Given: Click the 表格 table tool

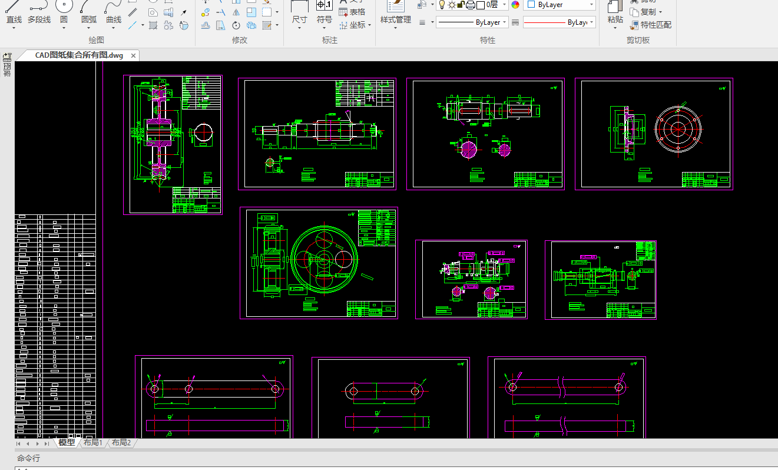Looking at the screenshot, I should click(x=352, y=12).
